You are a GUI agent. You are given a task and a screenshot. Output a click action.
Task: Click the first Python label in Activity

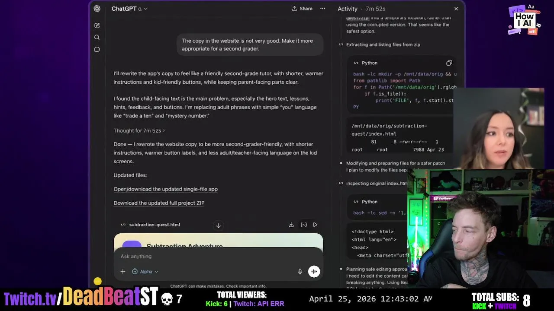pyautogui.click(x=369, y=63)
